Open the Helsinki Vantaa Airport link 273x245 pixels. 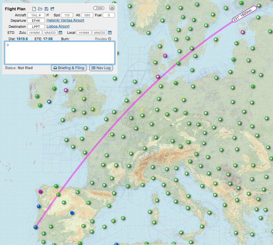65,20
